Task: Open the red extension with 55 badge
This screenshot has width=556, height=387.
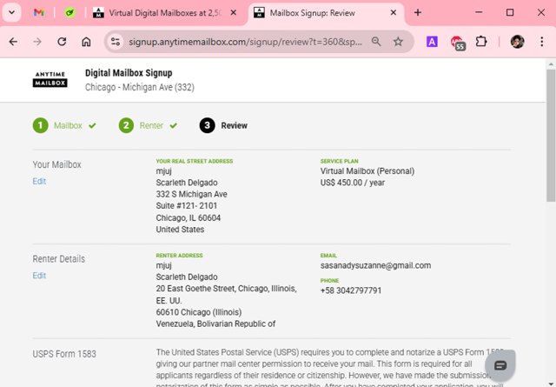Action: click(x=458, y=43)
